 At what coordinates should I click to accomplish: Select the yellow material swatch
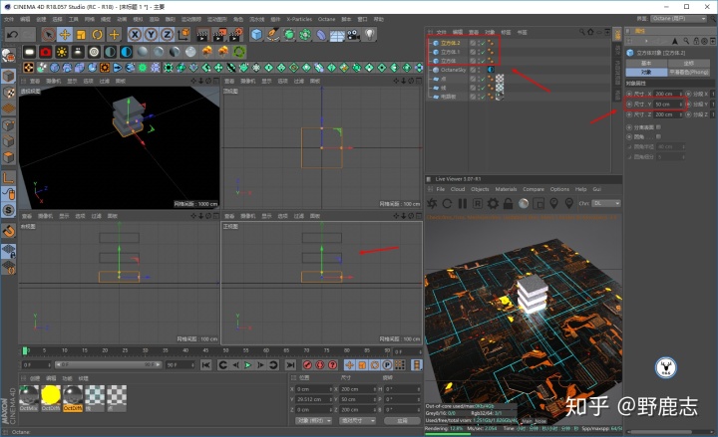(x=51, y=395)
